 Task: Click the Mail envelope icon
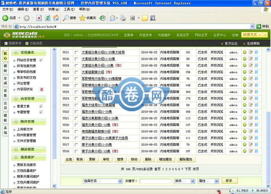click(113, 18)
